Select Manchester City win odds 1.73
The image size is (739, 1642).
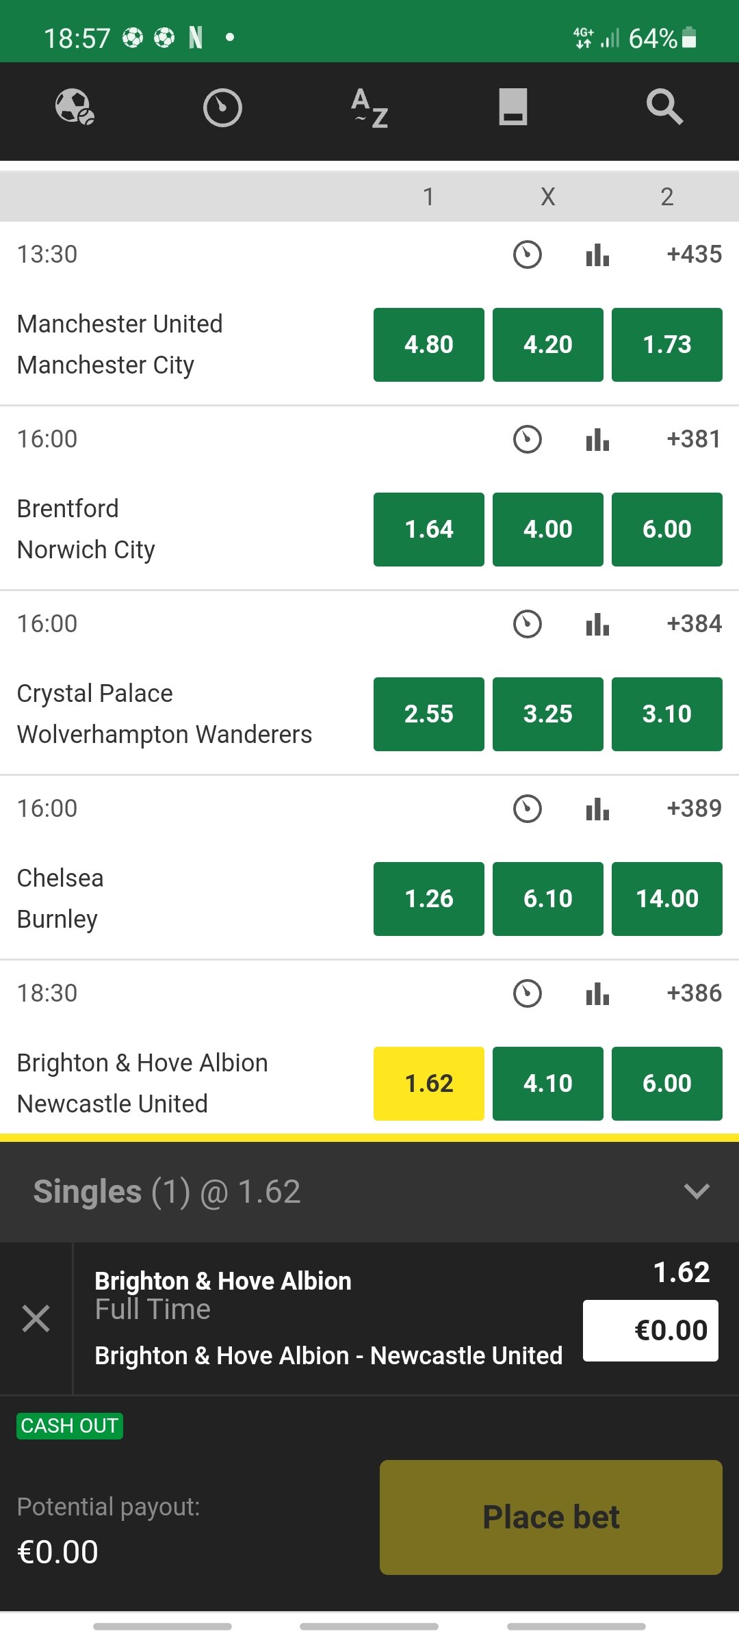pyautogui.click(x=666, y=345)
